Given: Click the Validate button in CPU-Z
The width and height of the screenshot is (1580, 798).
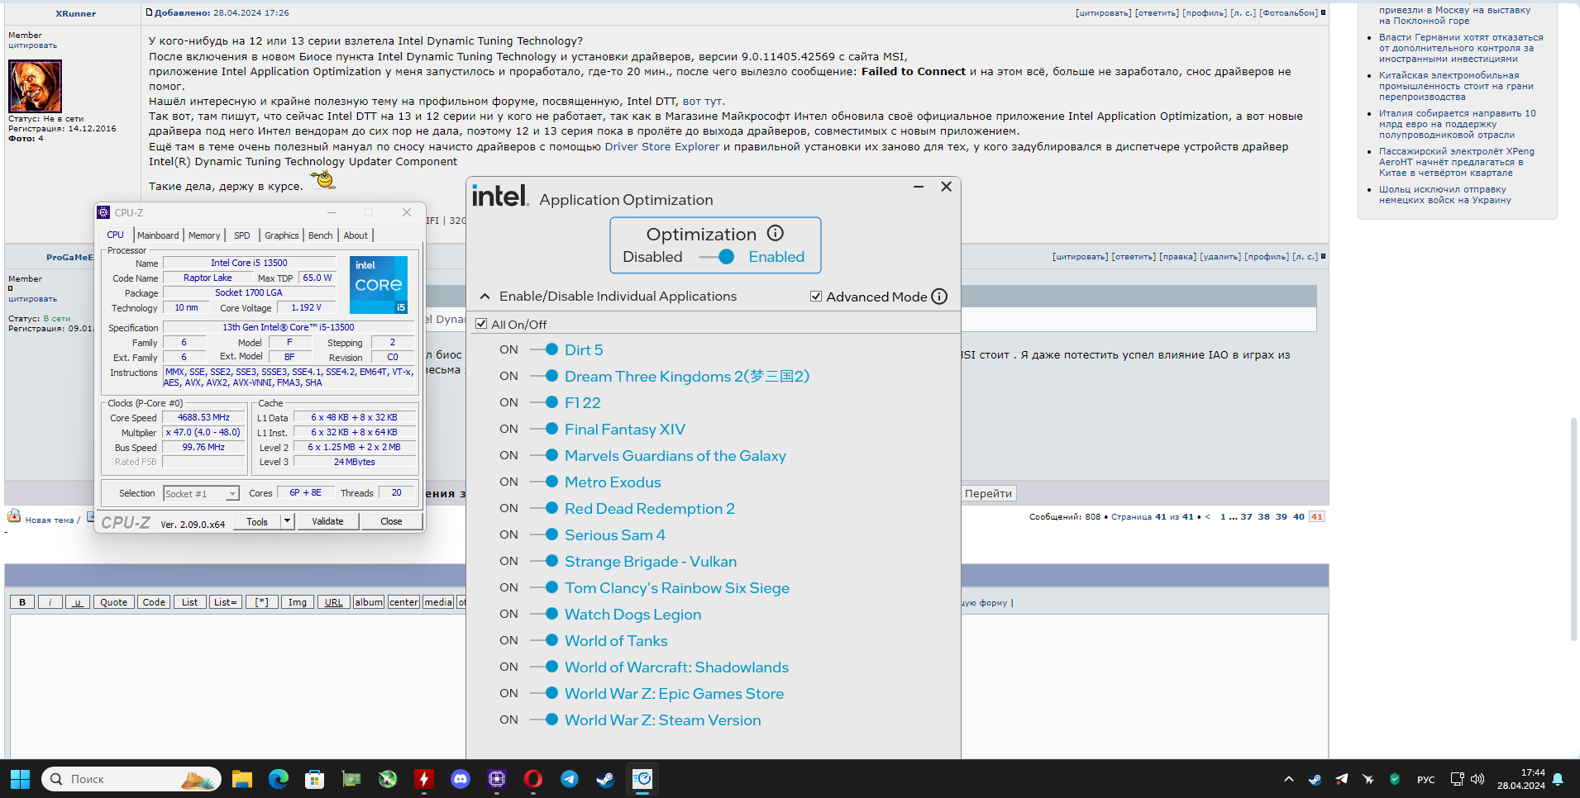Looking at the screenshot, I should [x=327, y=521].
